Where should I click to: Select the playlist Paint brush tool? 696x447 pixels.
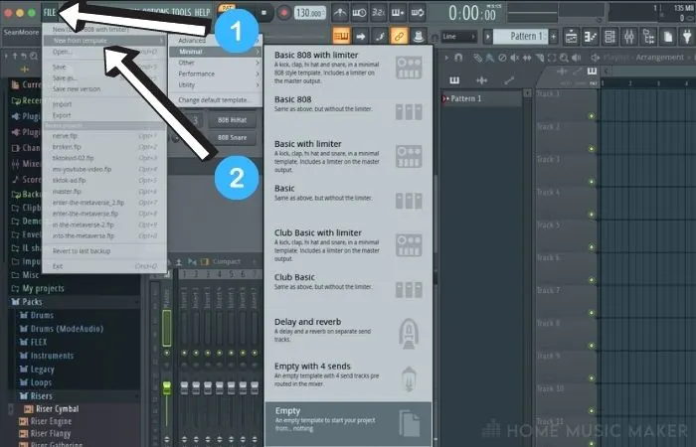490,58
